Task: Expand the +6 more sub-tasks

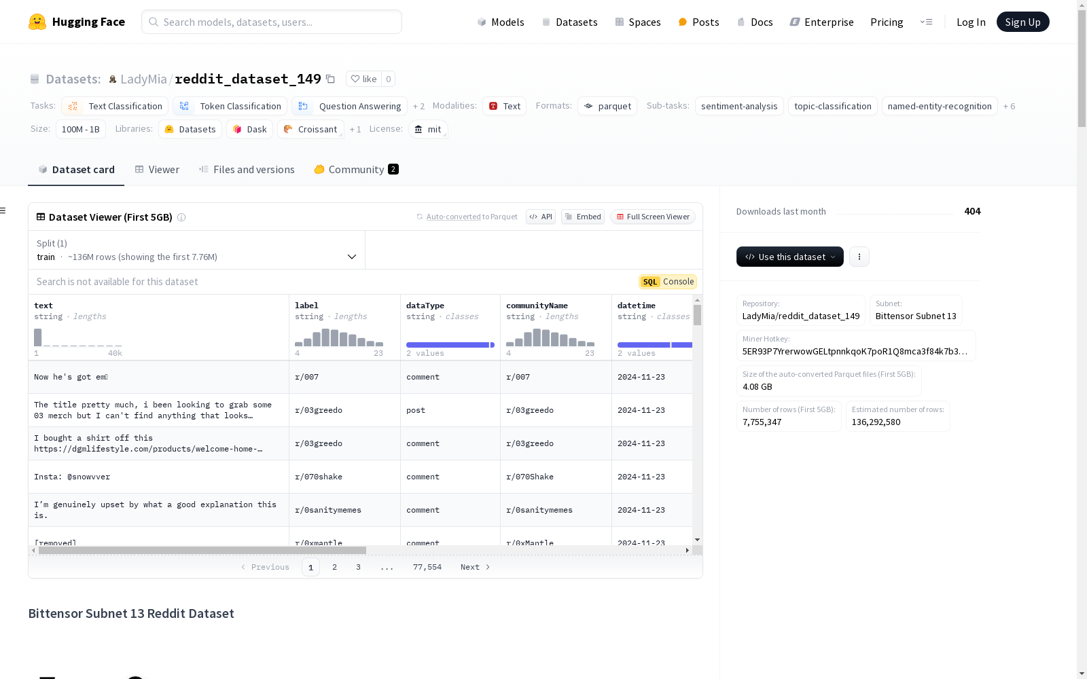Action: coord(1009,106)
